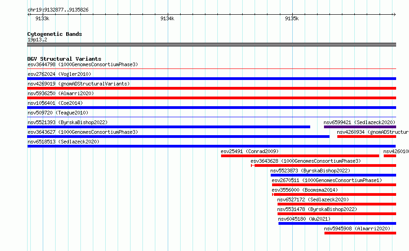Click the 19p13.2 cytogenetic band label

(x=37, y=40)
